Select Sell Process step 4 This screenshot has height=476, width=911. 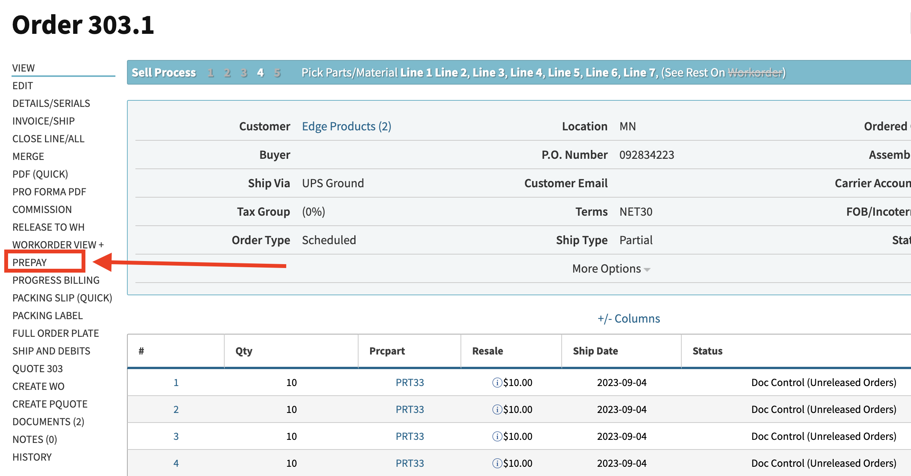[260, 73]
